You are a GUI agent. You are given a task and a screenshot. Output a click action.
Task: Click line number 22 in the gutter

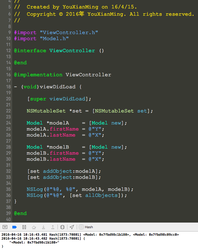8,111
